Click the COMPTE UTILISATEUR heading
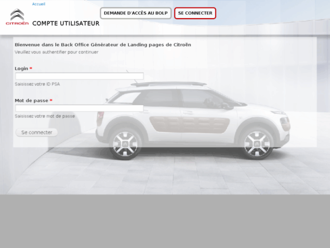Image resolution: width=330 pixels, height=248 pixels. coord(65,23)
